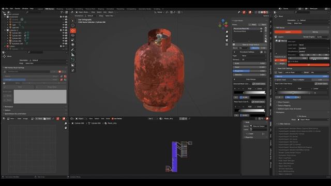Click the 3D viewport pan hand icon

click(227, 36)
